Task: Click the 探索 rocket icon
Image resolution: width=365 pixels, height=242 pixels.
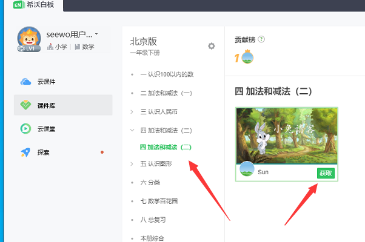Action: [x=25, y=152]
